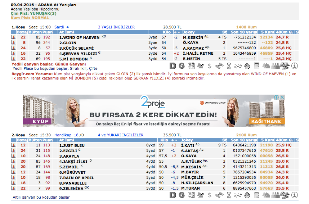Click Dozaj column header in race 1 table
The image size is (309, 204).
click(22, 32)
